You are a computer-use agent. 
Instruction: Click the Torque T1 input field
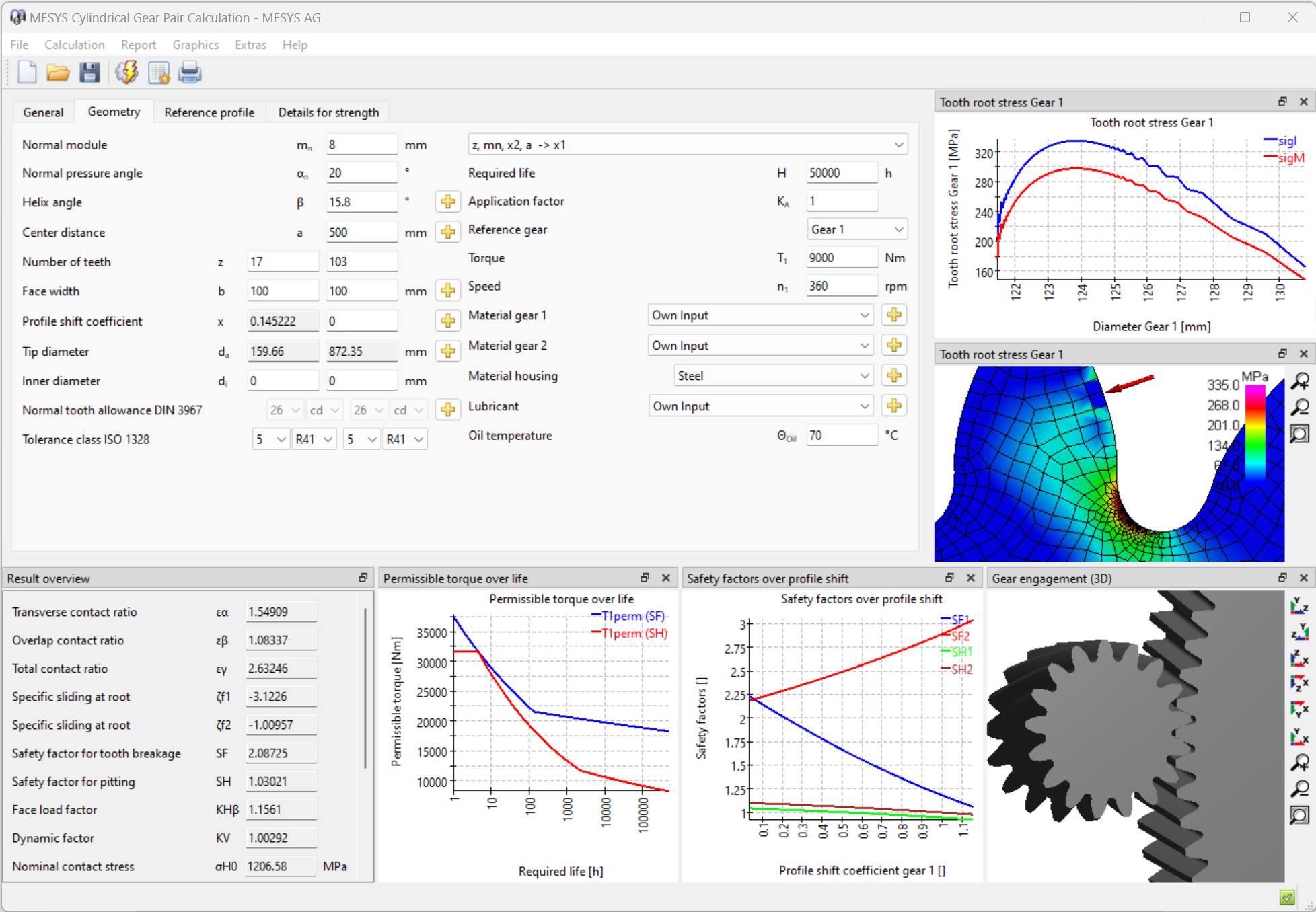pyautogui.click(x=841, y=258)
